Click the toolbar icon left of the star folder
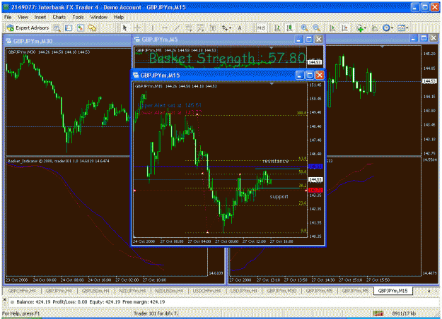This screenshot has width=442, height=319. [x=81, y=28]
